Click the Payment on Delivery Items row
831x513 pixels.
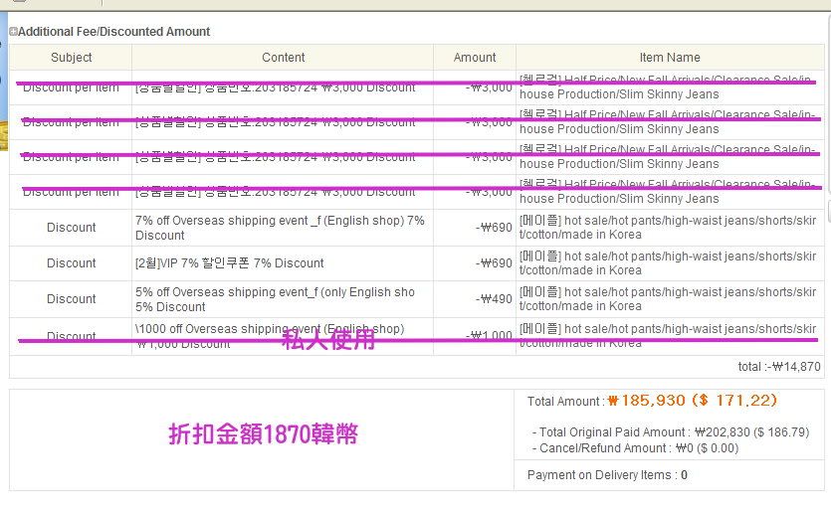pyautogui.click(x=607, y=475)
